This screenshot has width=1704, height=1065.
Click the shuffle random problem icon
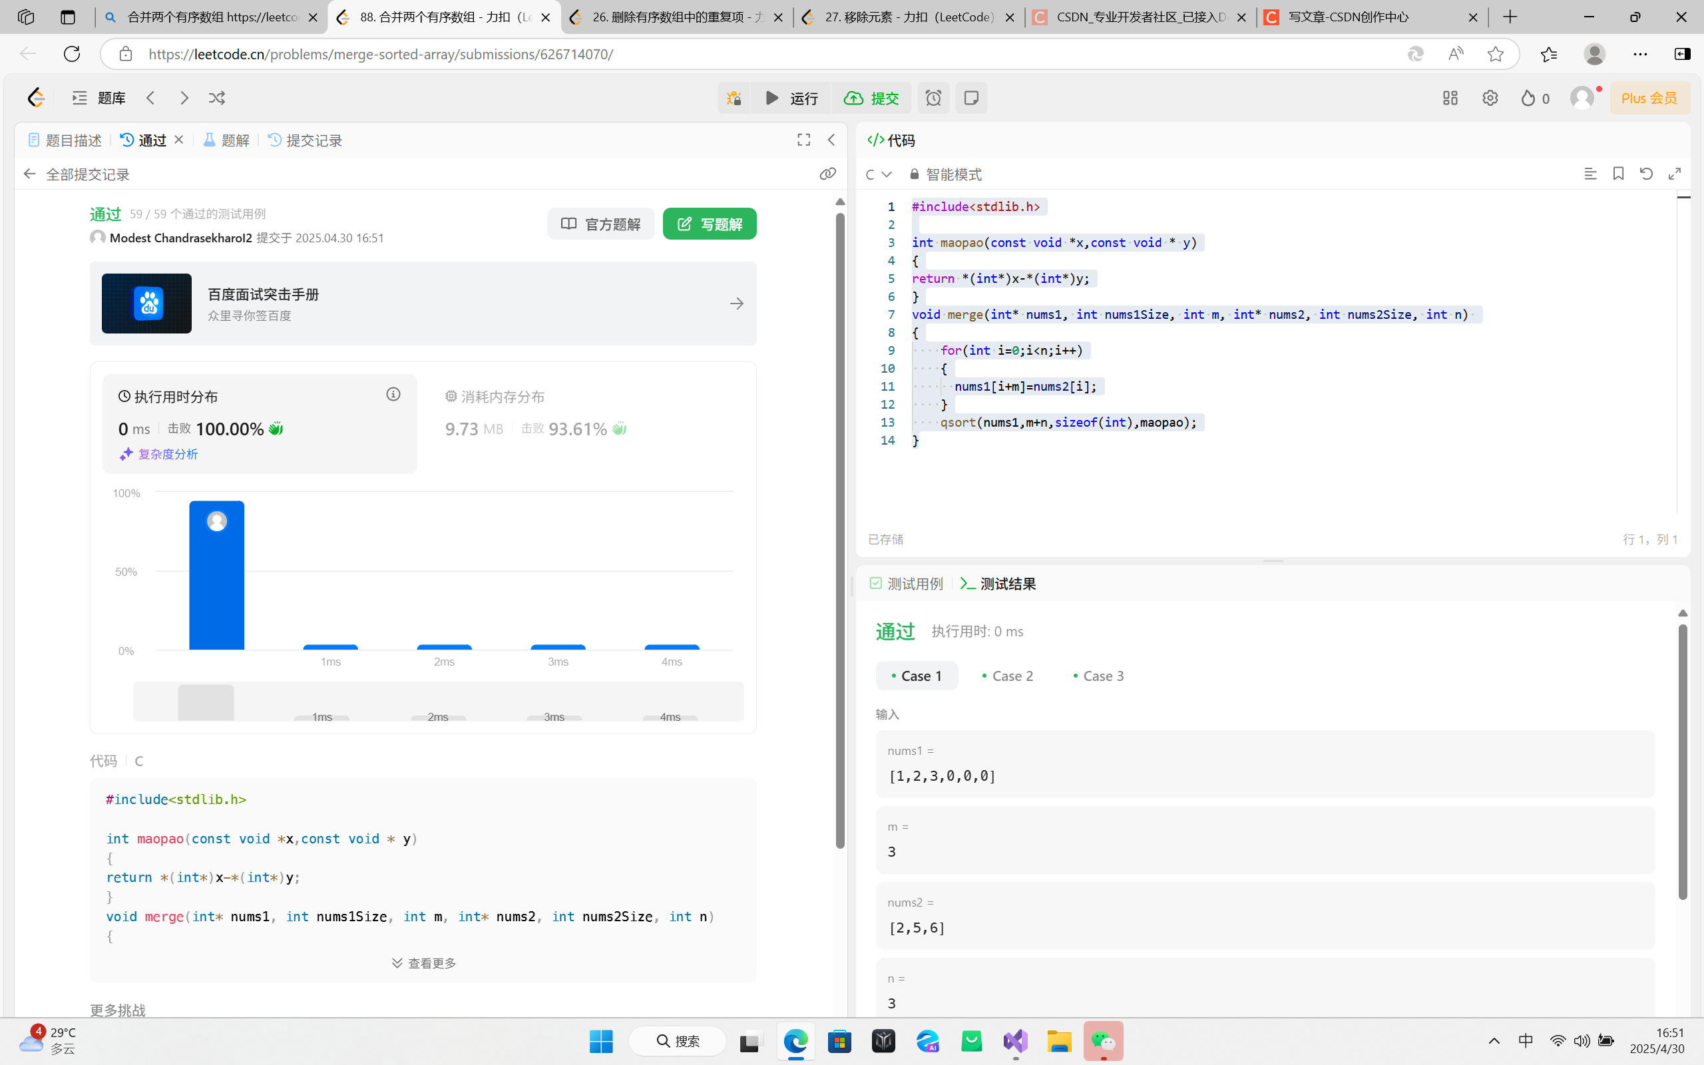(x=217, y=98)
